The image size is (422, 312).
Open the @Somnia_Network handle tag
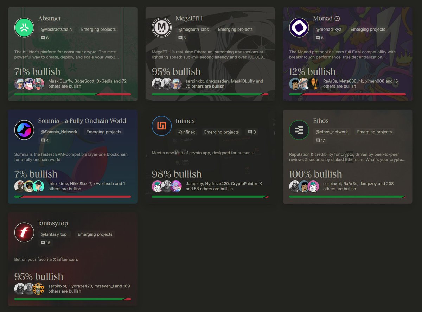[59, 132]
